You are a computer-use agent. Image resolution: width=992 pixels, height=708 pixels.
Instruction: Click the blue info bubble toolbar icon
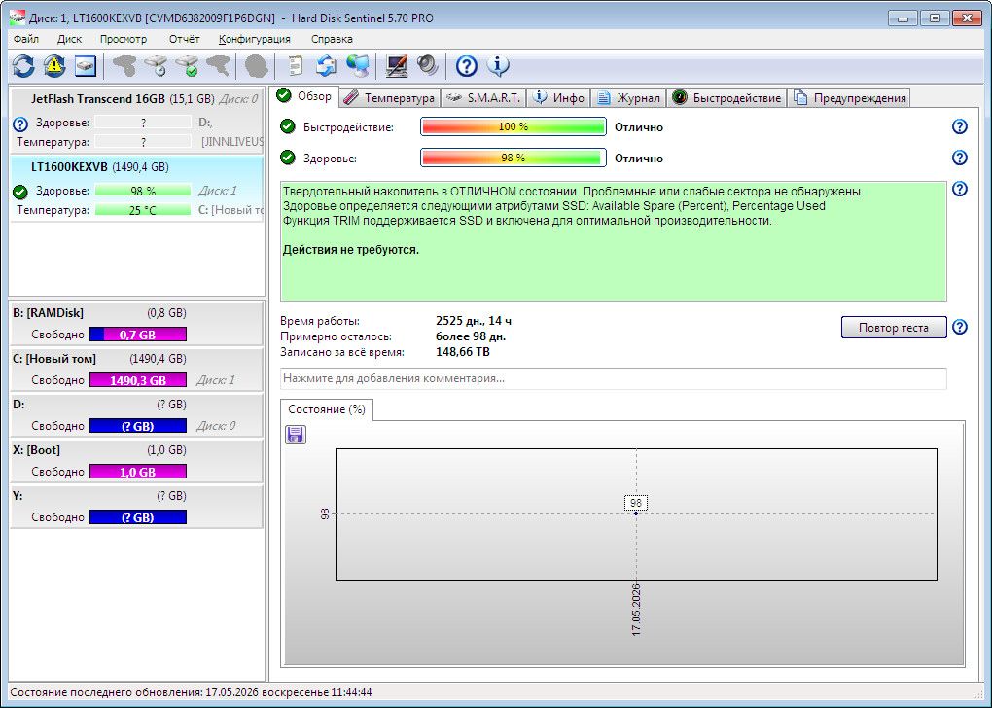pyautogui.click(x=498, y=66)
